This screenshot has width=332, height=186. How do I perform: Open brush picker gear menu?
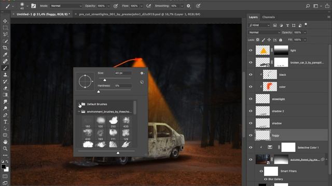142,73
